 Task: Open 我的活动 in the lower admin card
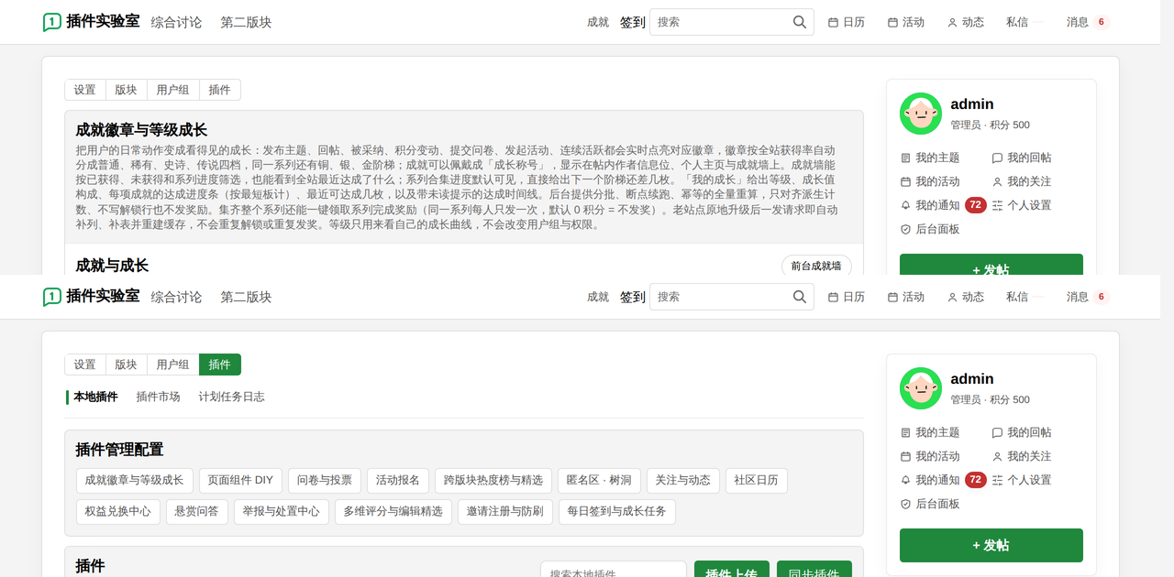(x=930, y=456)
